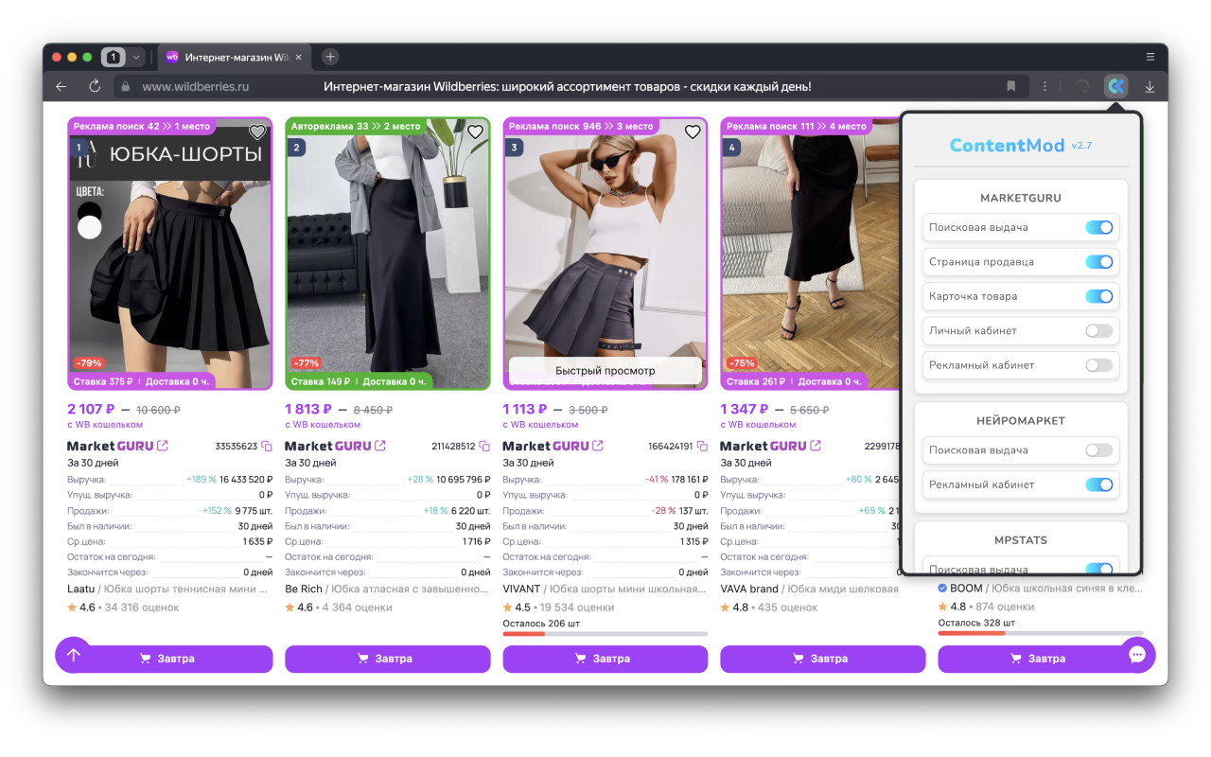Image resolution: width=1211 pixels, height=757 pixels.
Task: Open the BOOM product title link
Action: pos(1040,589)
